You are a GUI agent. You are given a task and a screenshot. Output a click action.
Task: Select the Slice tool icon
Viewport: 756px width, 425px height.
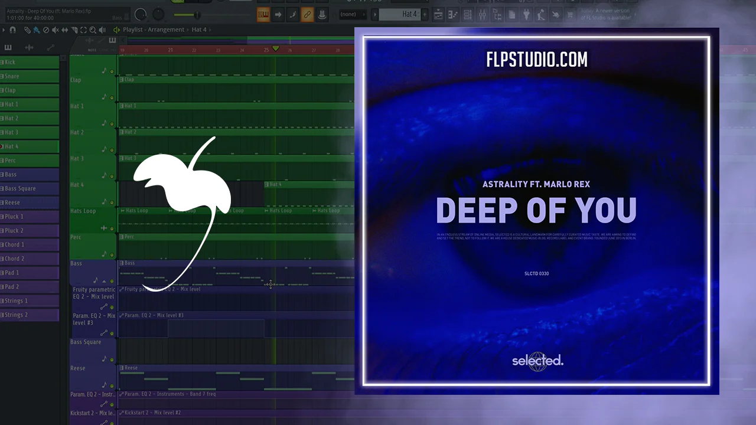(x=74, y=30)
